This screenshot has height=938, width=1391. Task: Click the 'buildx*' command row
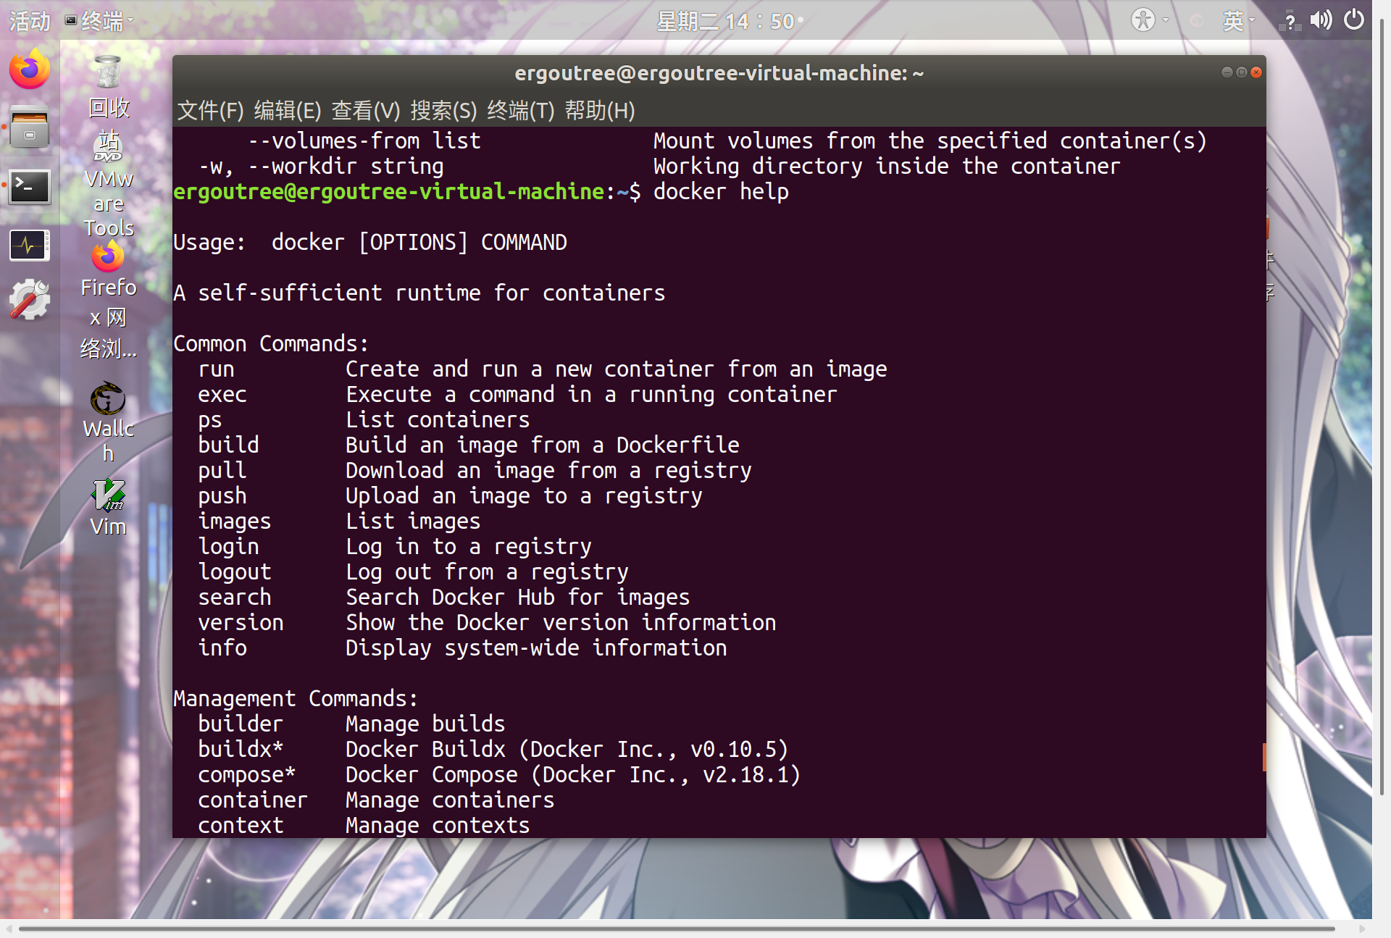493,750
